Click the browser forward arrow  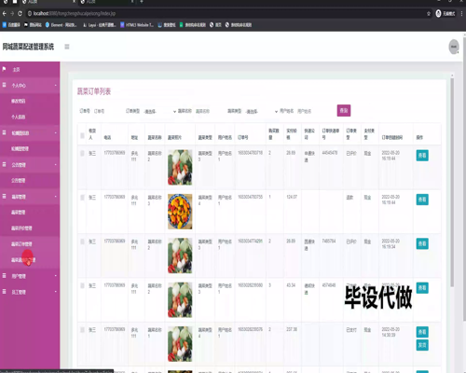pyautogui.click(x=12, y=13)
